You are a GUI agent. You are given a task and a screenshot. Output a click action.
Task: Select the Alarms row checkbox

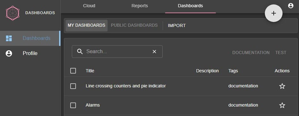pos(73,105)
